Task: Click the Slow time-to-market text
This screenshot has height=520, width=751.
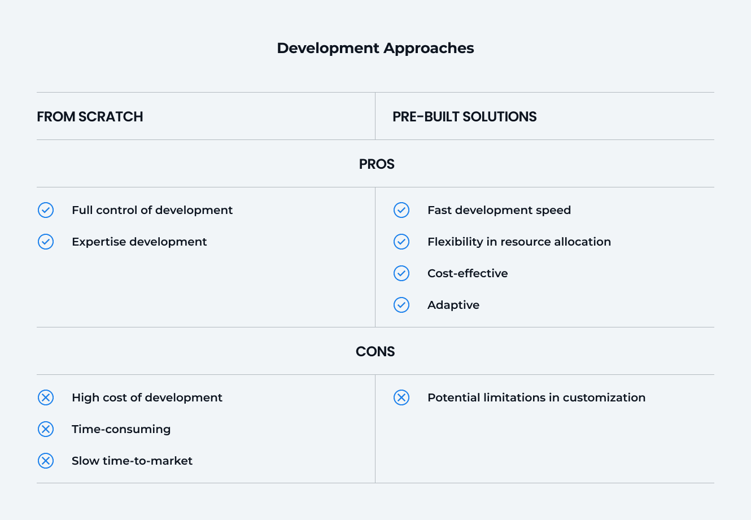Action: coord(132,461)
